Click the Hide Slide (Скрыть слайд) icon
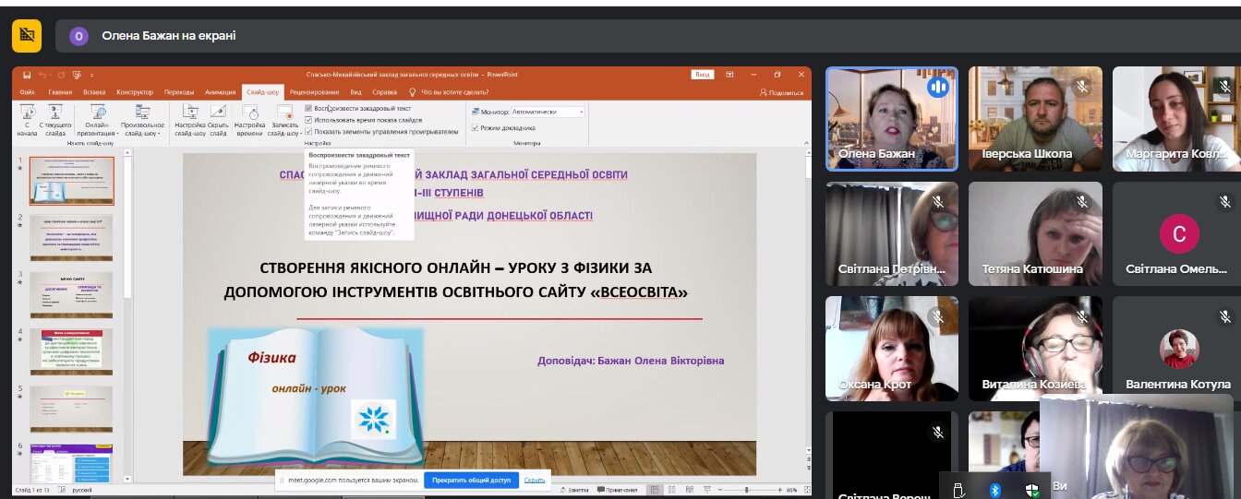1241x499 pixels. (218, 113)
